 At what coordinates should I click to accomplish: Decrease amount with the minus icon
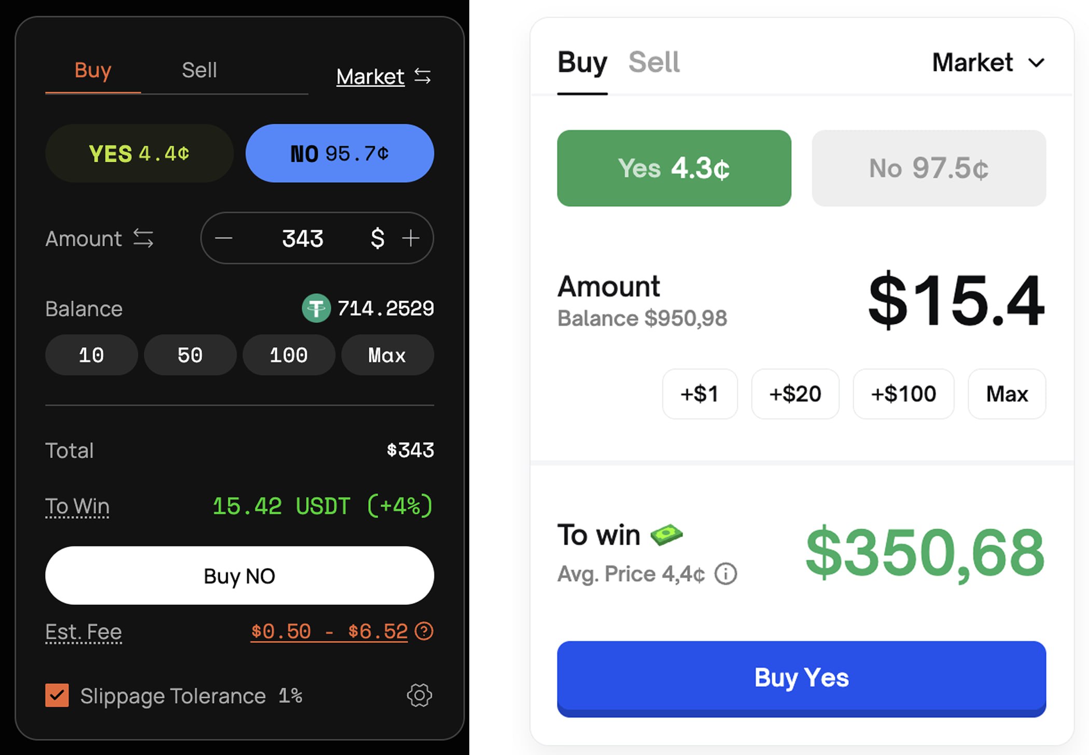coord(224,238)
